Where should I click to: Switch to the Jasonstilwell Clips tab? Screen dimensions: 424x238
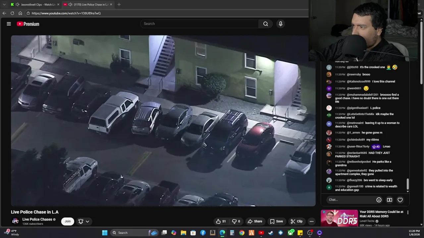click(x=34, y=4)
